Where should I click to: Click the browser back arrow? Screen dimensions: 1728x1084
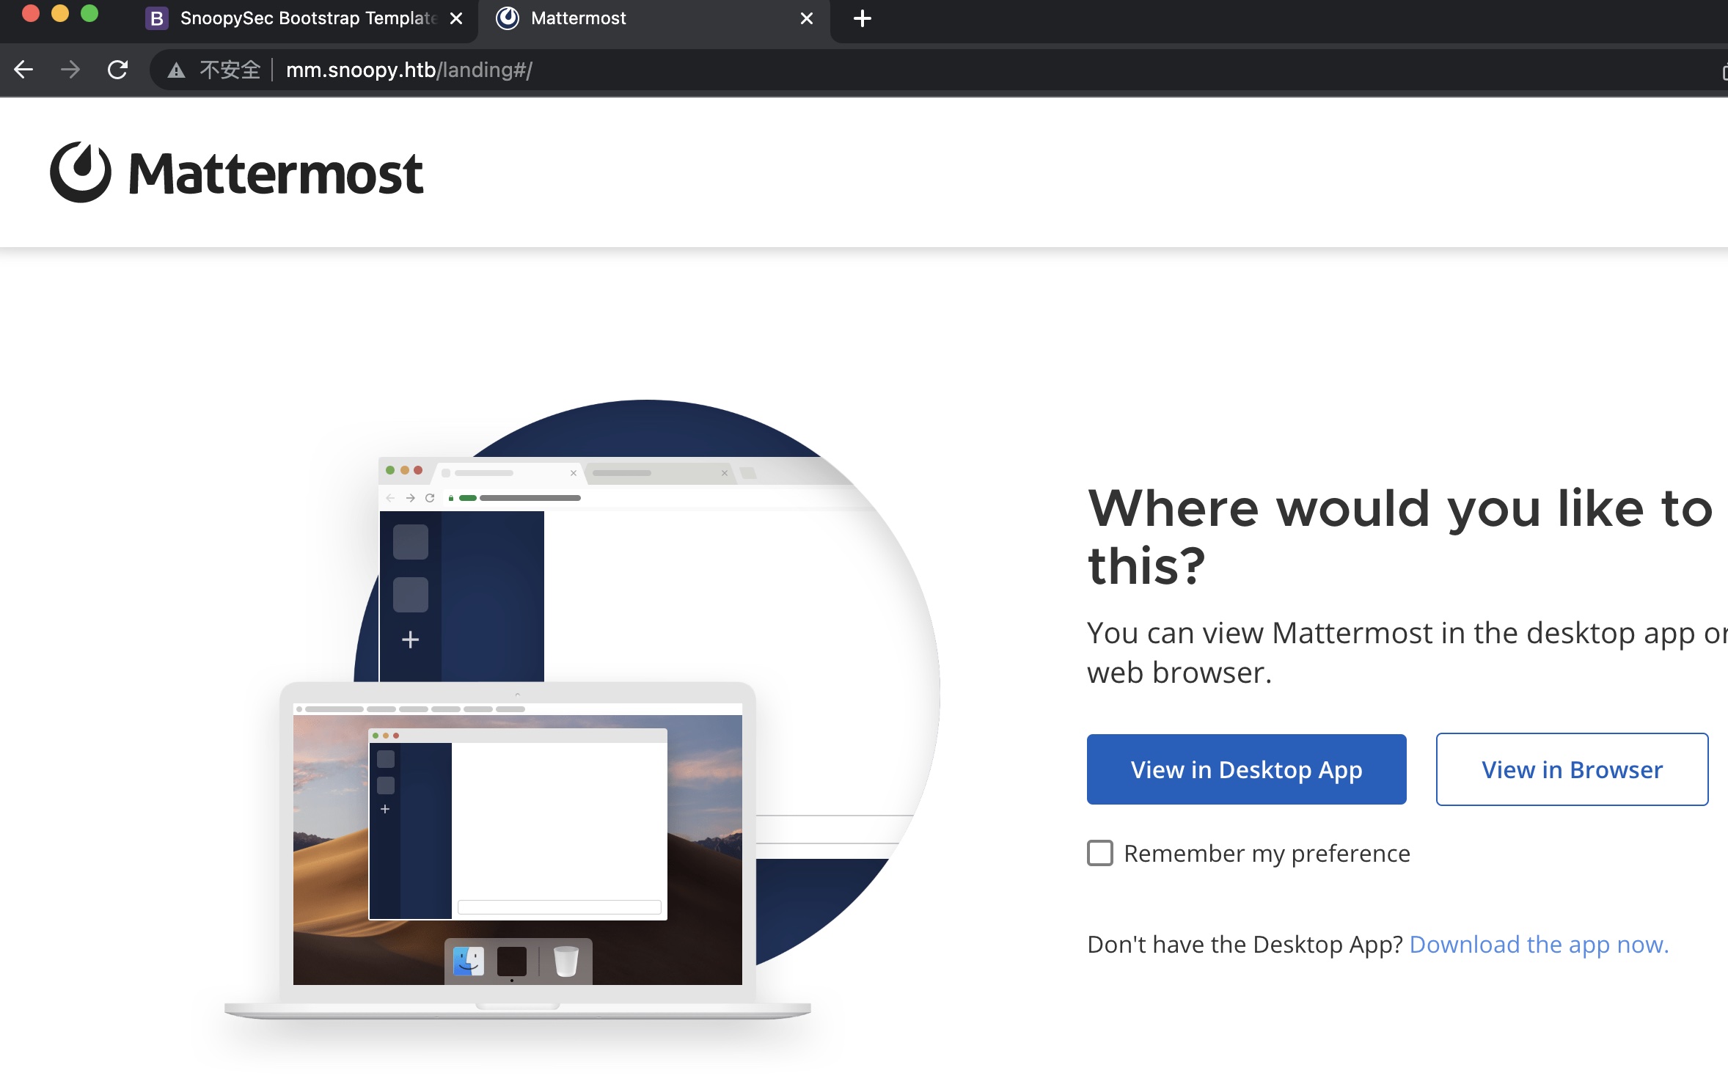pos(24,70)
